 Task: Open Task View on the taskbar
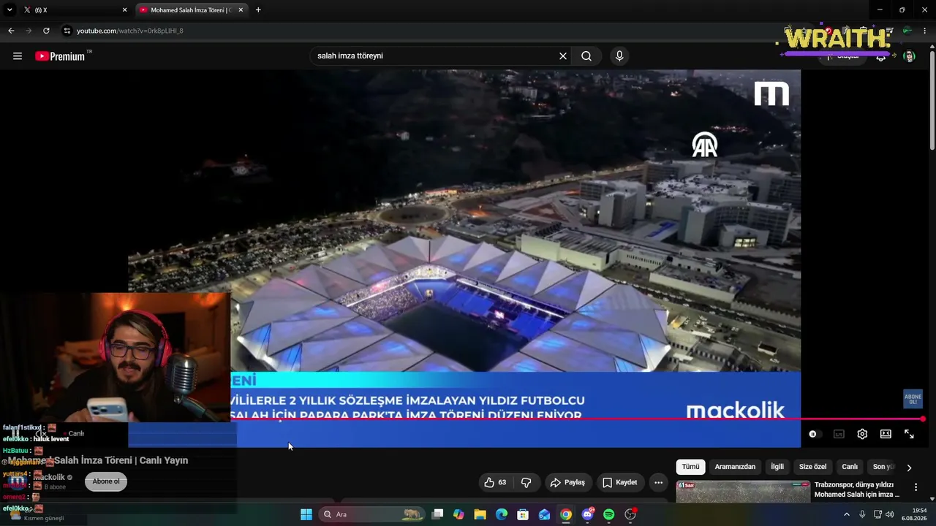pyautogui.click(x=437, y=514)
